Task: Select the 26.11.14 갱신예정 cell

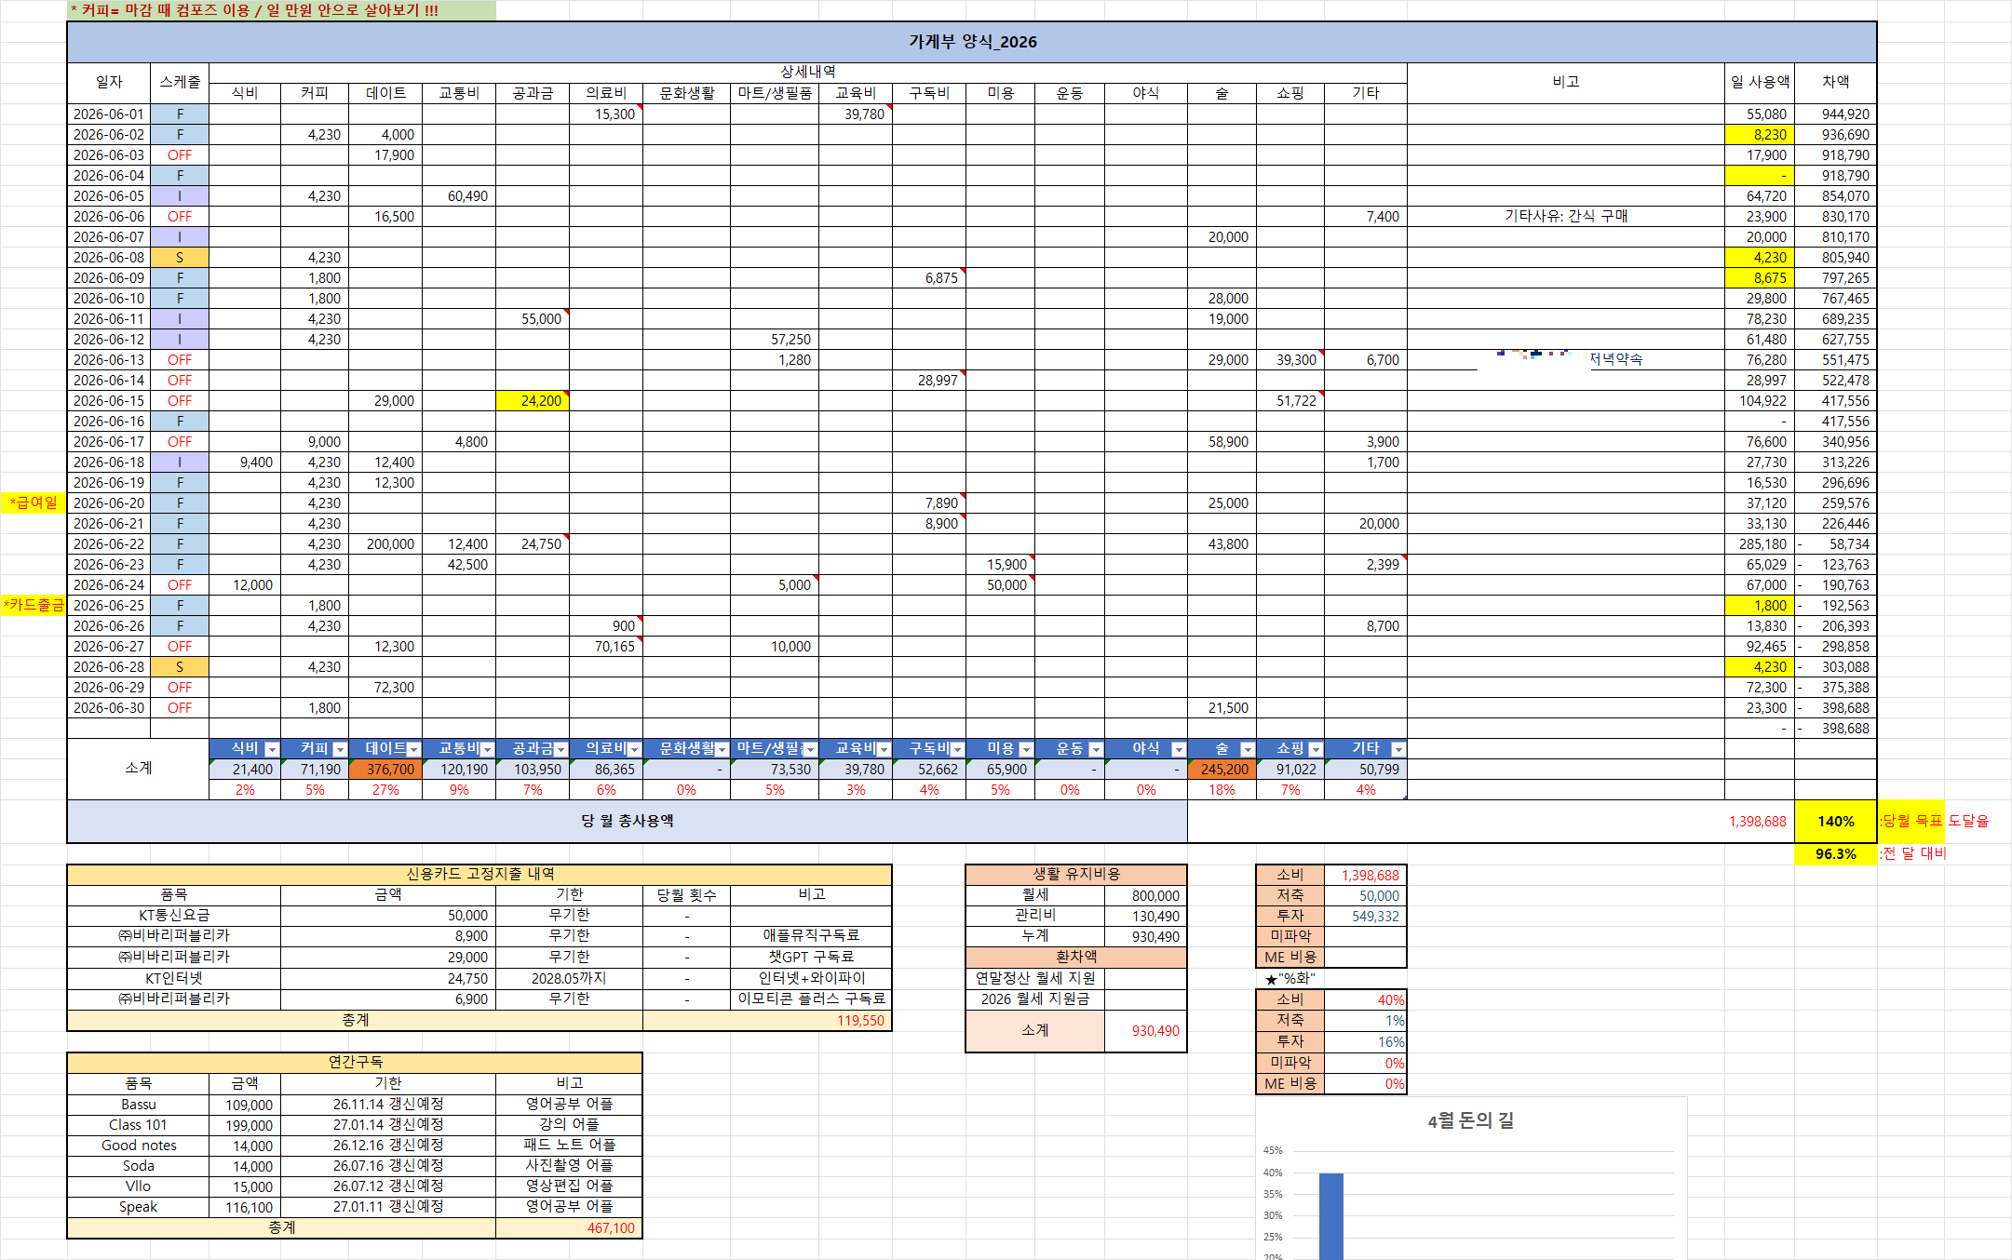Action: tap(388, 1104)
